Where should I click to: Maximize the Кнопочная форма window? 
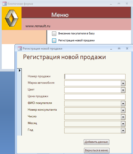(119, 4)
